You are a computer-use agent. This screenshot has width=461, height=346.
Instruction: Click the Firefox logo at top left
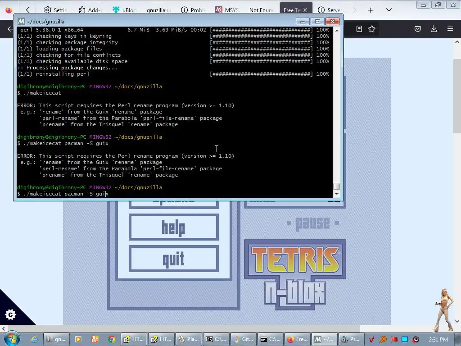pyautogui.click(x=9, y=10)
